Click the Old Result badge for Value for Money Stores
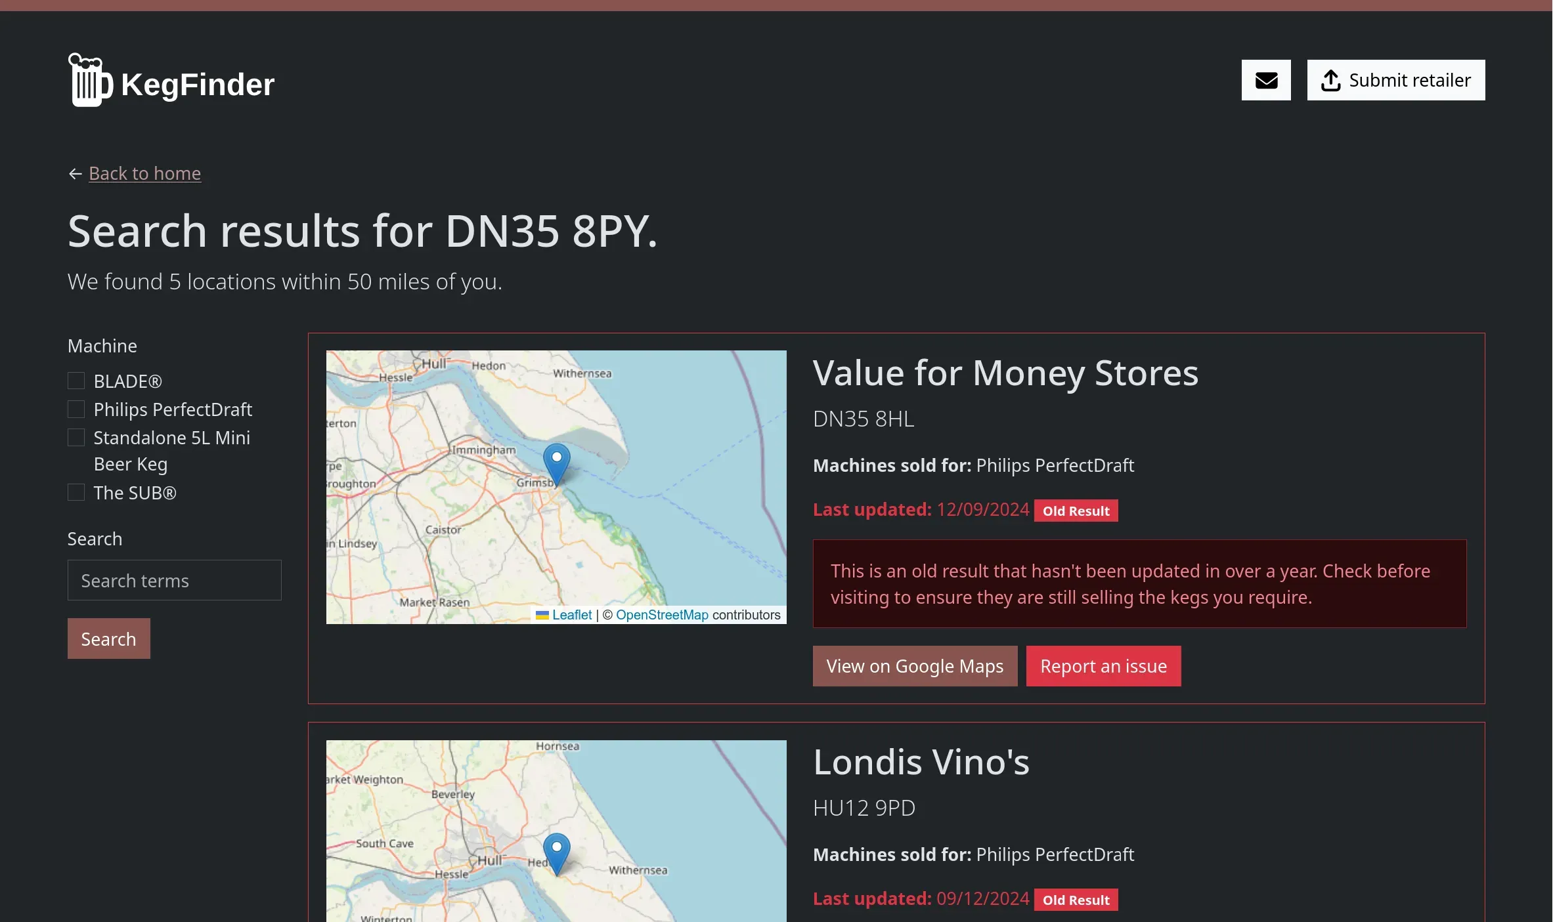 point(1076,511)
